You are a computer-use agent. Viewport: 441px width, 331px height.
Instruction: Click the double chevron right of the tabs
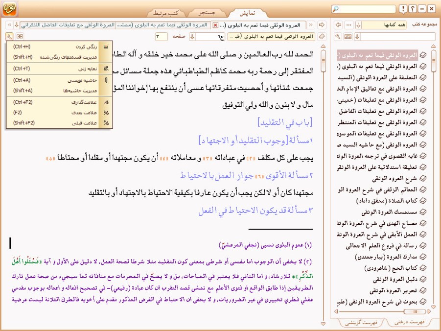point(311,25)
